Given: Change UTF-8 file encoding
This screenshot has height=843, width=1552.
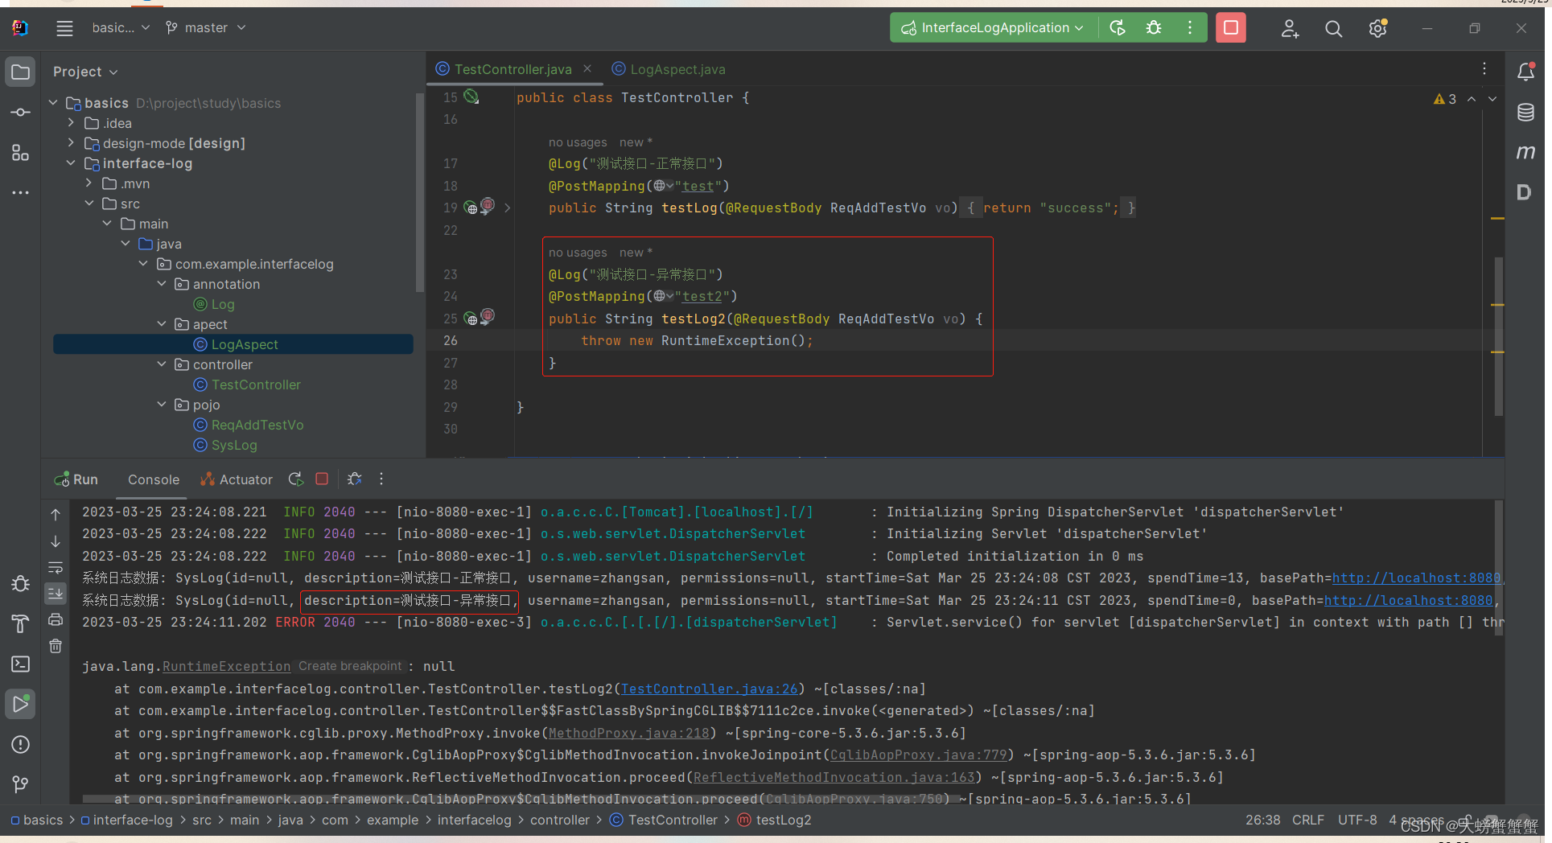Looking at the screenshot, I should pyautogui.click(x=1356, y=820).
